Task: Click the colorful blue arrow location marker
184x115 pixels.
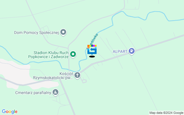Action: 92,50
